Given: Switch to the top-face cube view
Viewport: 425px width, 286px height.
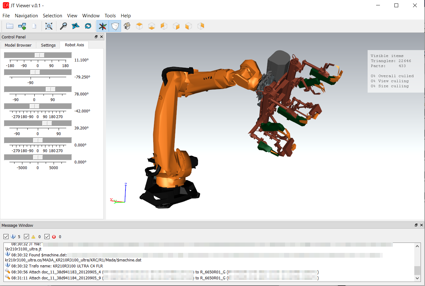Looking at the screenshot, I should (x=139, y=26).
